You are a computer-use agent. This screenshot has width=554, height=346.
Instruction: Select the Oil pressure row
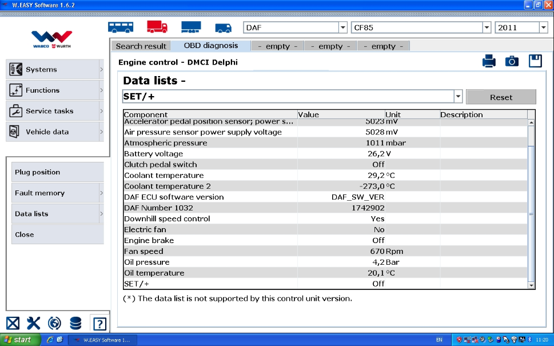(x=325, y=263)
